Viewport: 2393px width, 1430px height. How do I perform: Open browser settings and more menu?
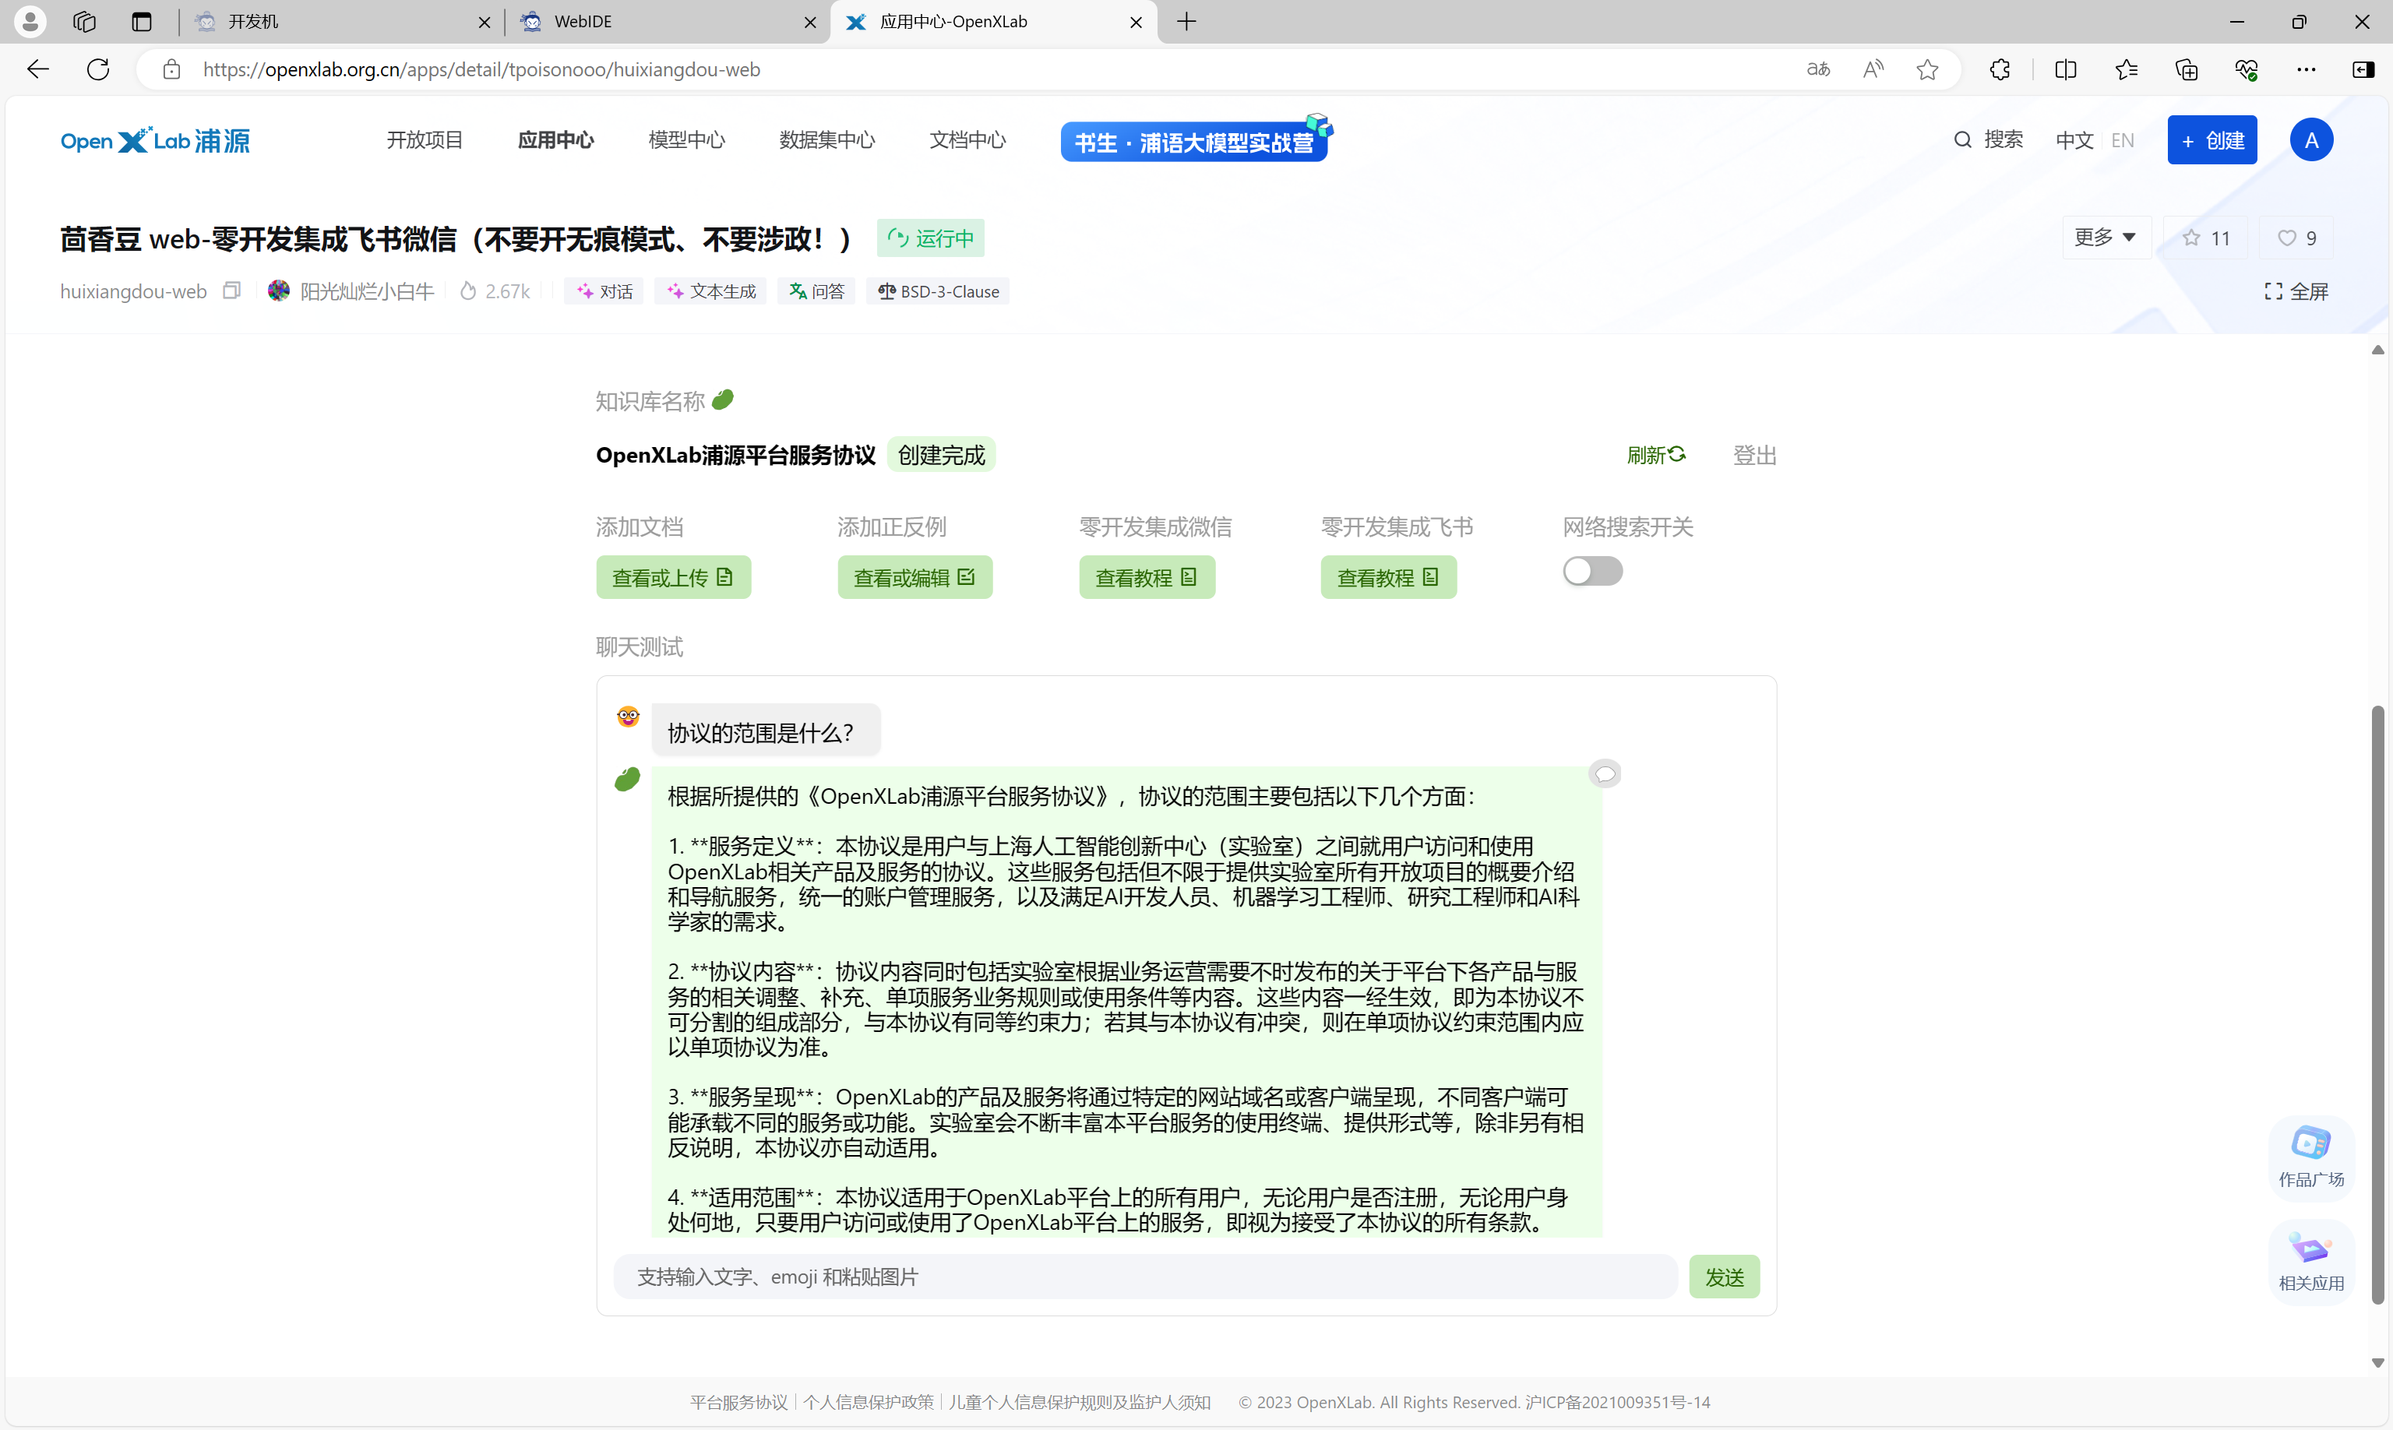2307,69
